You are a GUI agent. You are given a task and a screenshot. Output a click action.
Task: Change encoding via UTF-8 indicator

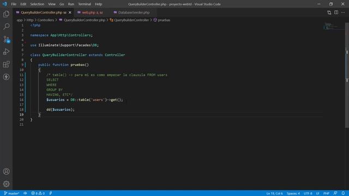pos(308,193)
